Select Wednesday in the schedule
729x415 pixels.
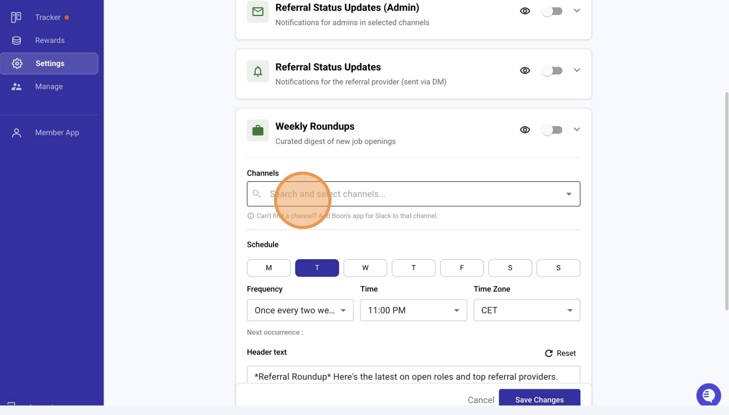365,268
